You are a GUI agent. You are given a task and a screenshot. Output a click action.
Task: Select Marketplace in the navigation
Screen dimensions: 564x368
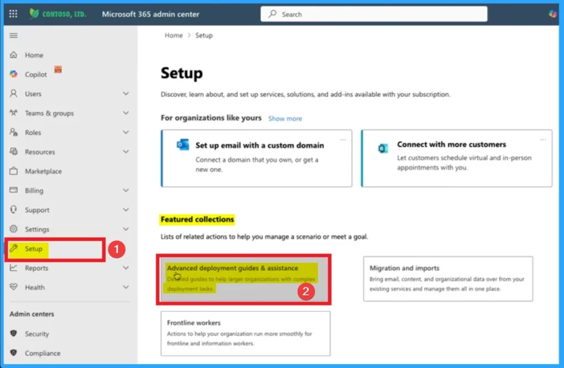[x=43, y=172]
